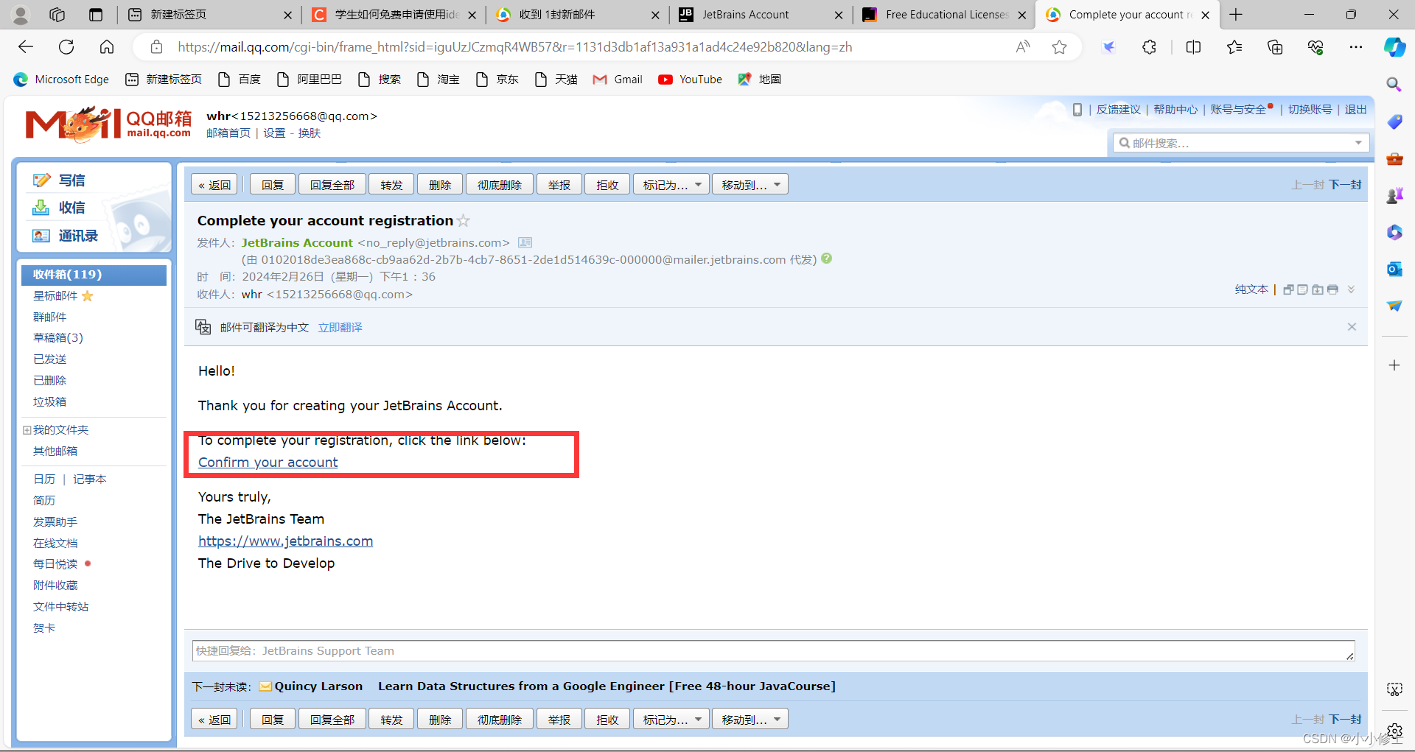Click the save-to-notes icon beside 纯文本
This screenshot has height=752, width=1415.
tap(1303, 289)
